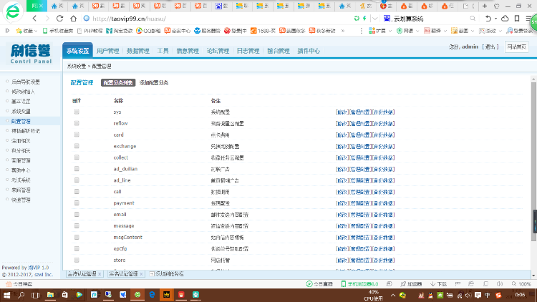Open the 用户管理 top menu tab

[108, 51]
